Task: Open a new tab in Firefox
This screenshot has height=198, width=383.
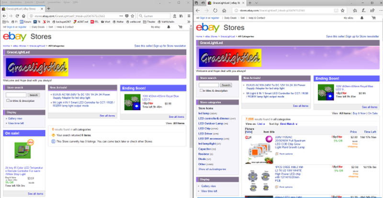Action: [48, 9]
